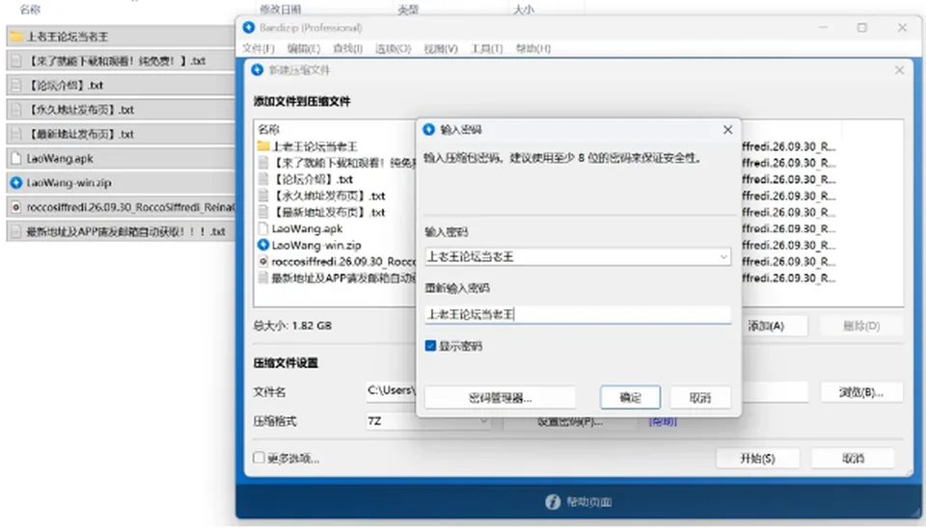926x528 pixels.
Task: Click the help page info icon
Action: point(552,501)
